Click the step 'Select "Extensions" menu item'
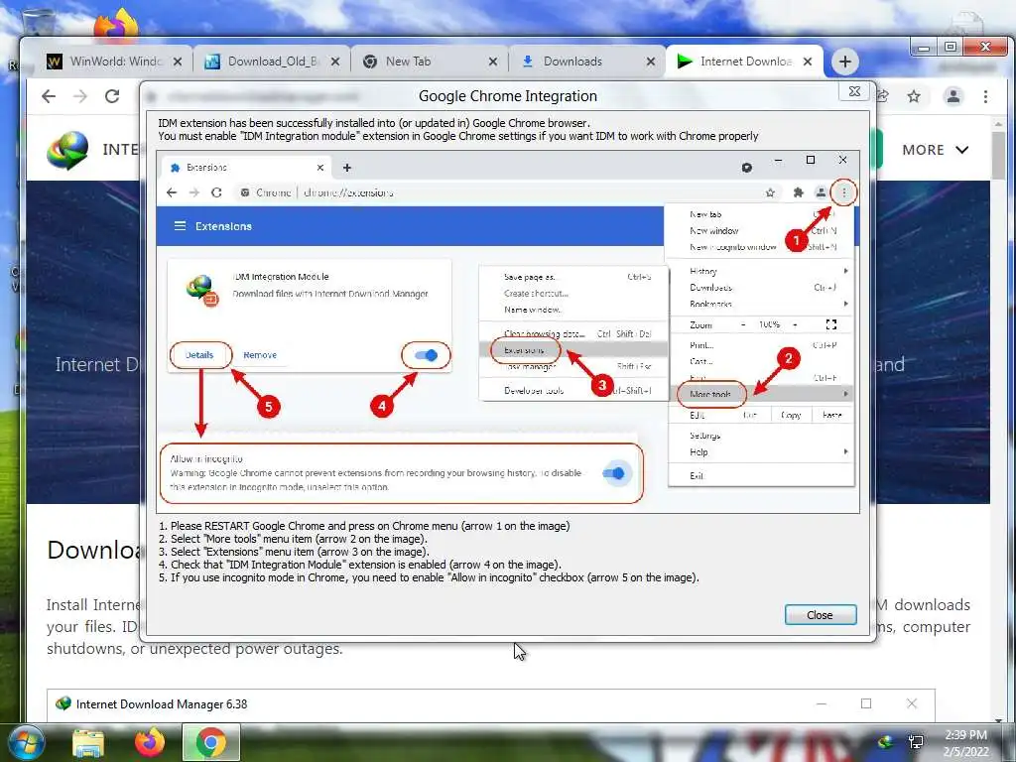This screenshot has height=762, width=1016. pos(294,552)
